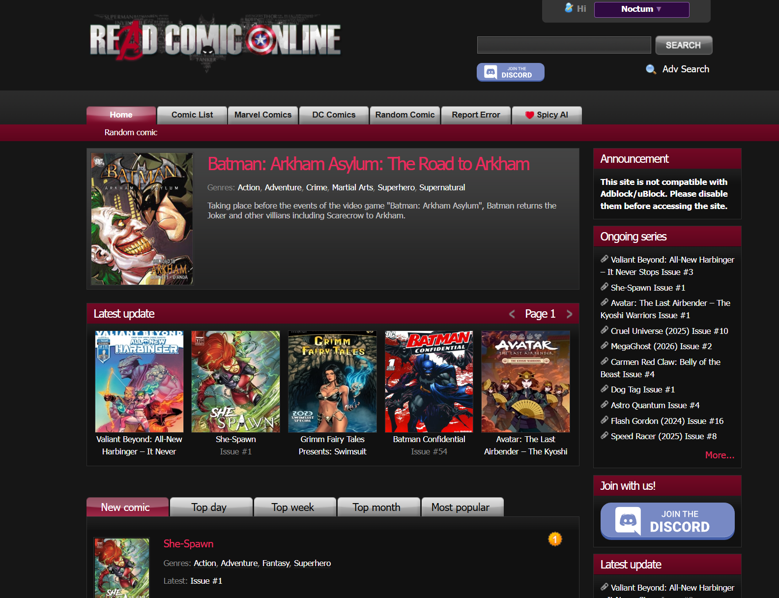This screenshot has height=598, width=779.
Task: Open Batman: Arkham Asylum: The Road to Arkham title
Action: click(369, 164)
